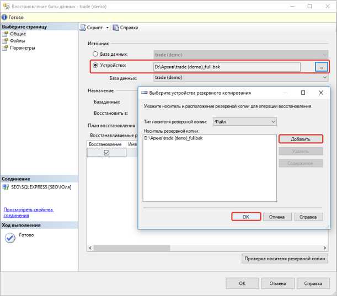The image size is (337, 296).
Task: Open the Параметры page icon
Action: 6,48
